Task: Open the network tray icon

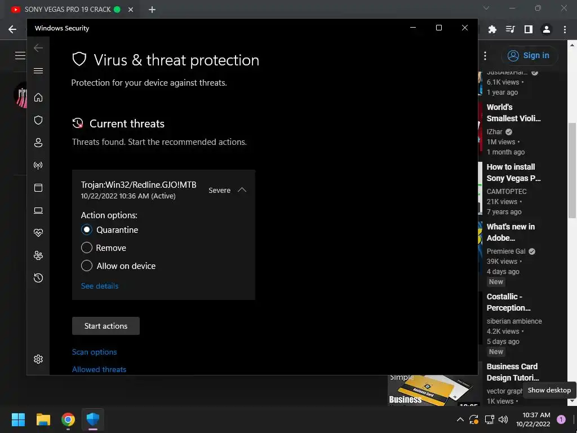Action: tap(489, 419)
